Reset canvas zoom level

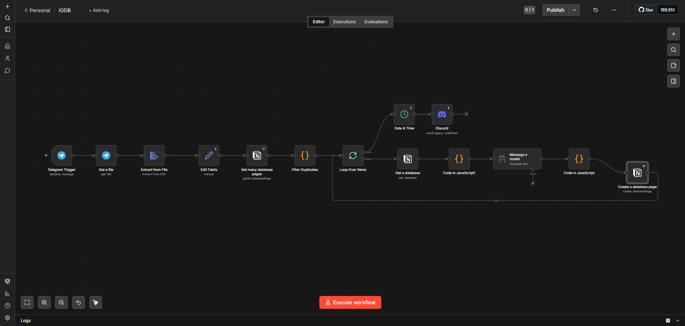[x=79, y=302]
